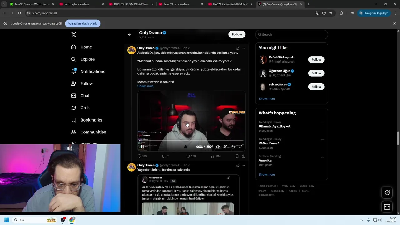Reply to the Ataberk Doğan post
The image size is (400, 225).
tap(142, 156)
